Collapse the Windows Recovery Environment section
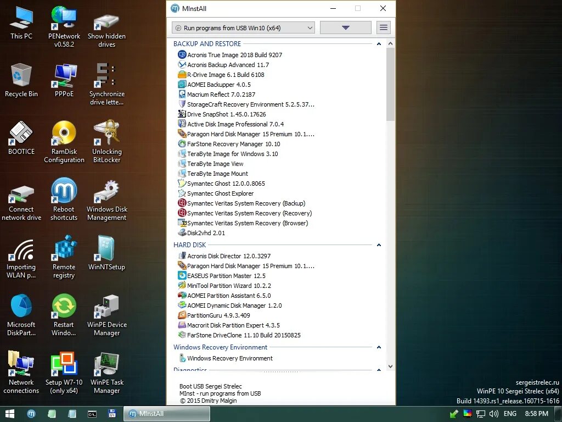Image resolution: width=562 pixels, height=422 pixels. (x=379, y=347)
